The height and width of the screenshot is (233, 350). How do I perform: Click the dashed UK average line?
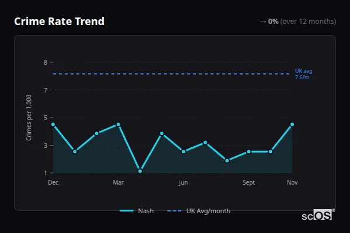tap(171, 74)
